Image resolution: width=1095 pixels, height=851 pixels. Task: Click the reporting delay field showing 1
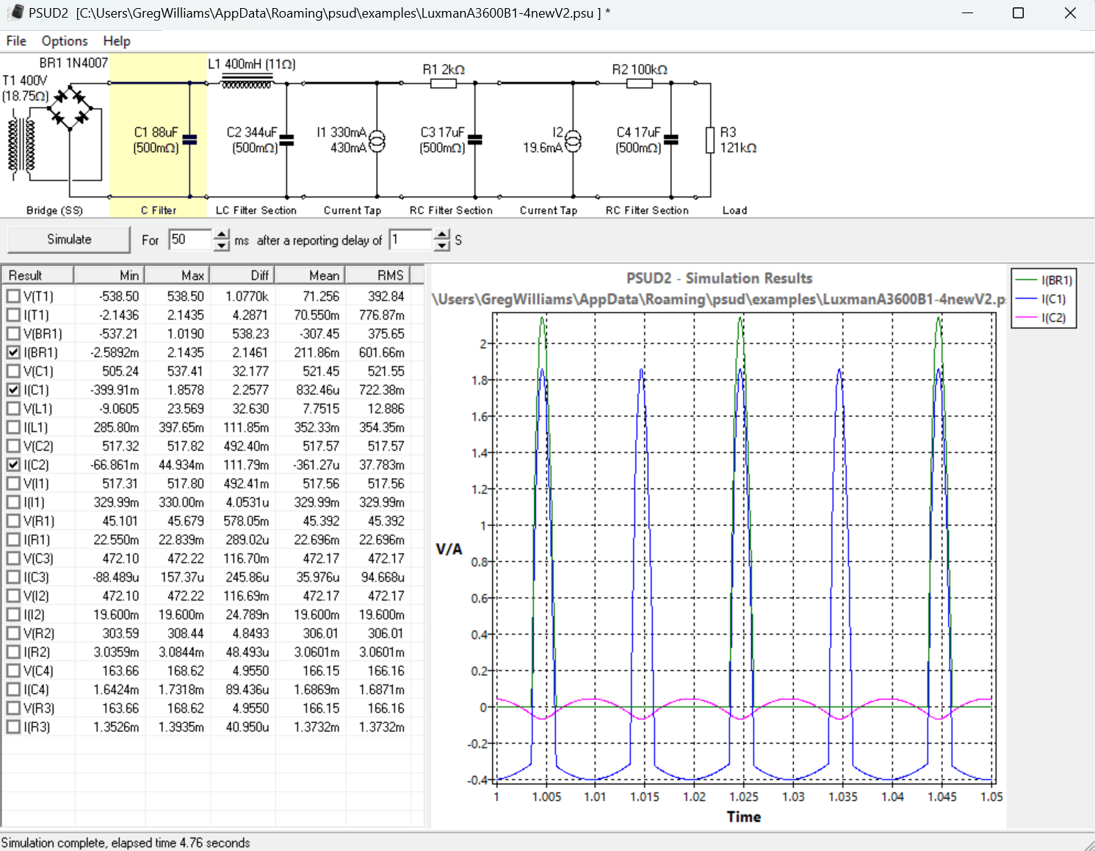tap(411, 239)
